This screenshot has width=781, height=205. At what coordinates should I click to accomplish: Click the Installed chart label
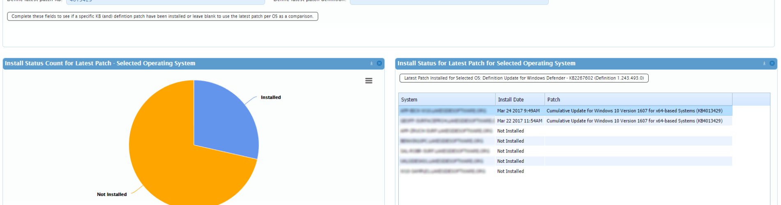(271, 98)
